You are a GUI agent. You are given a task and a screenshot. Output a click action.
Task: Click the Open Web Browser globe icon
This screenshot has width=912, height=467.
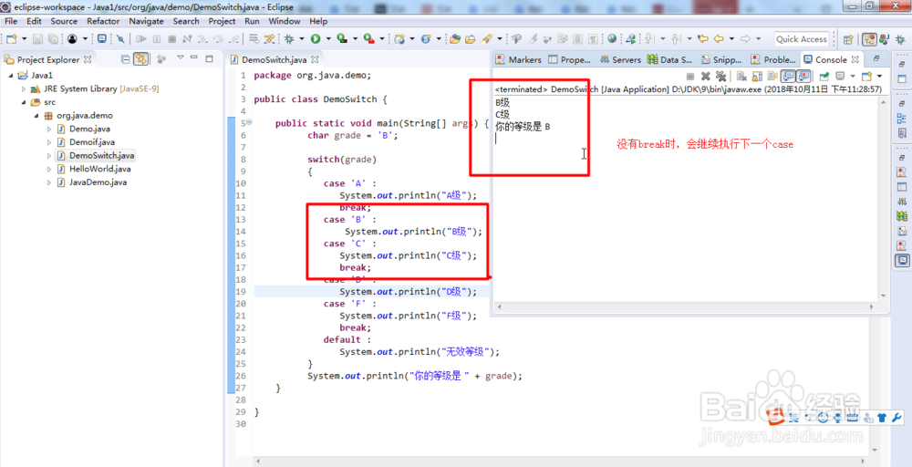click(612, 39)
